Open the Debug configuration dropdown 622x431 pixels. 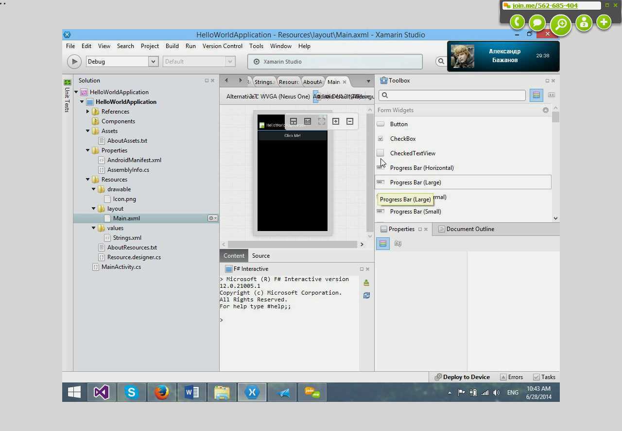coord(122,62)
